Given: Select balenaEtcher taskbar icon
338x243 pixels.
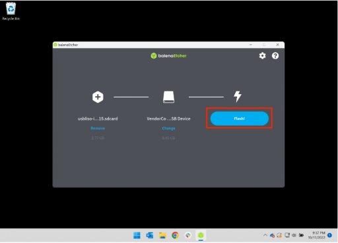Looking at the screenshot, I should click(201, 235).
